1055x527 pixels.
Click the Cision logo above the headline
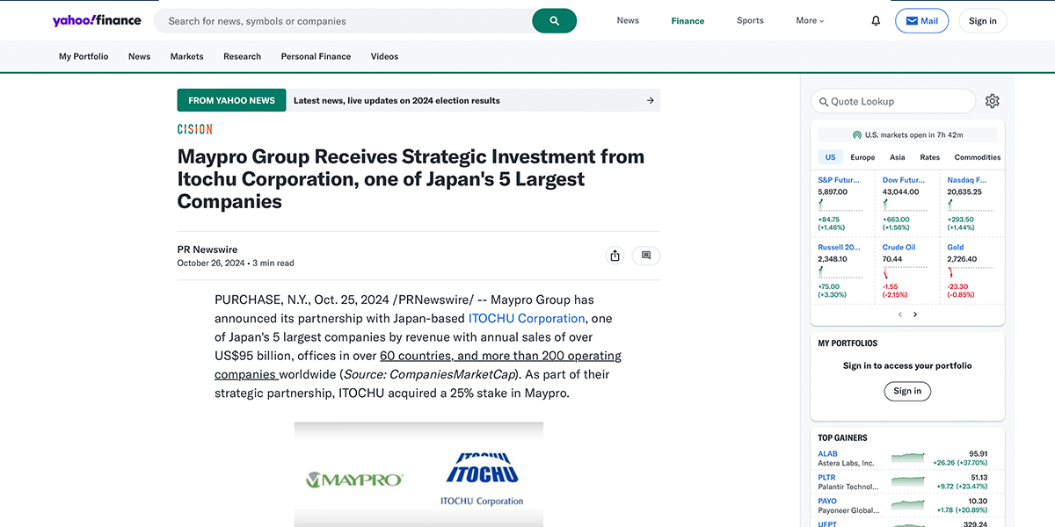(x=194, y=128)
